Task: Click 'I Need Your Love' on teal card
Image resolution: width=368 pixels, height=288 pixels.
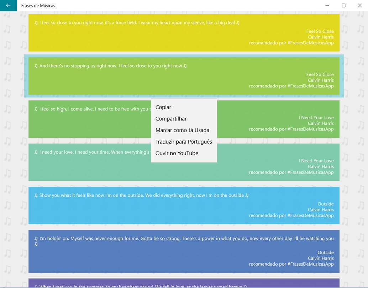Action: click(x=316, y=161)
